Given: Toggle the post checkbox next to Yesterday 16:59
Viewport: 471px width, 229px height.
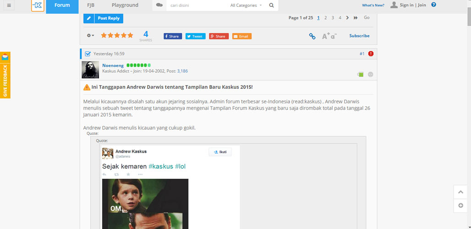Looking at the screenshot, I should pyautogui.click(x=88, y=54).
